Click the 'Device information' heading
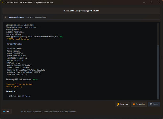The width and height of the screenshot is (163, 119). click(14, 44)
